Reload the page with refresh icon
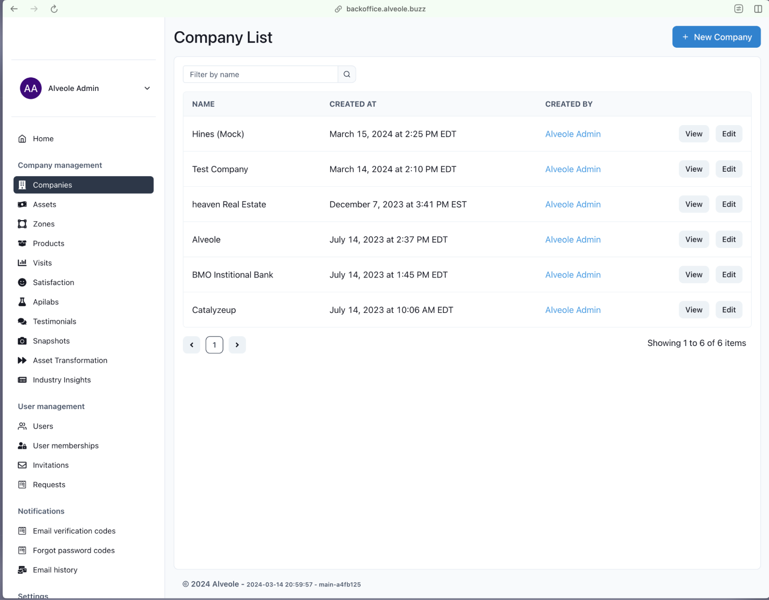This screenshot has height=600, width=769. (54, 9)
